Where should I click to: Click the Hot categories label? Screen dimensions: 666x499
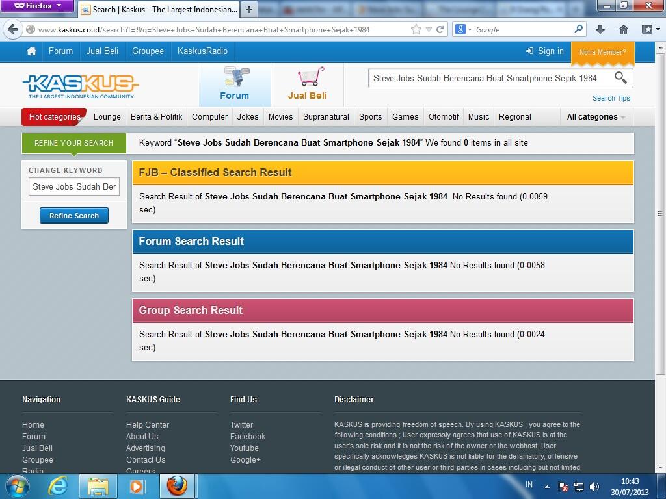pos(55,117)
